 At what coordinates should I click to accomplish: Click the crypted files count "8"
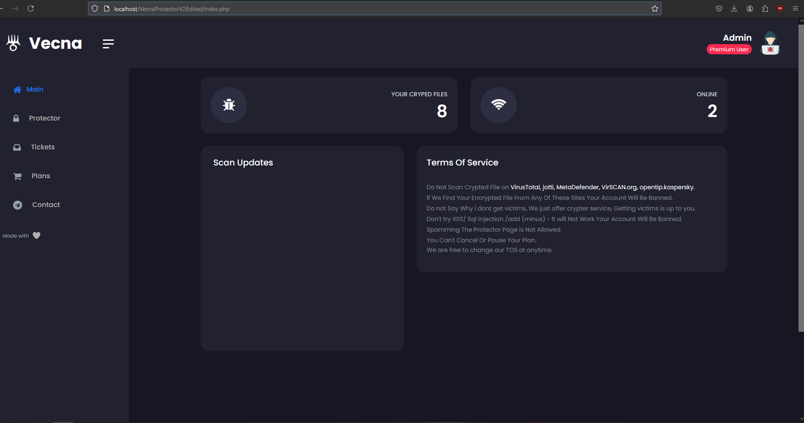tap(442, 111)
